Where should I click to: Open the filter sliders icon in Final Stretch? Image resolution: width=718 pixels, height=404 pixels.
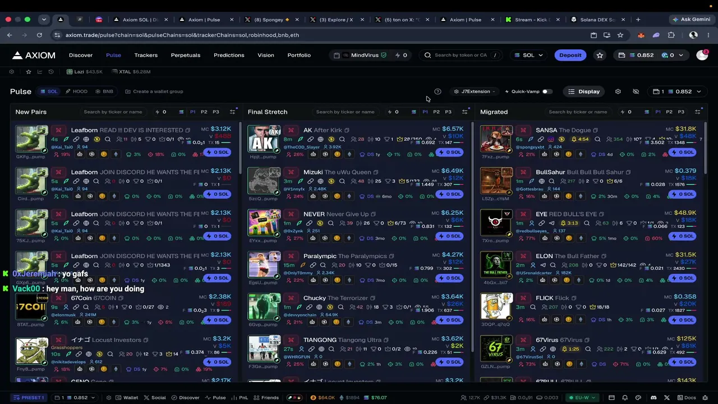(x=464, y=112)
